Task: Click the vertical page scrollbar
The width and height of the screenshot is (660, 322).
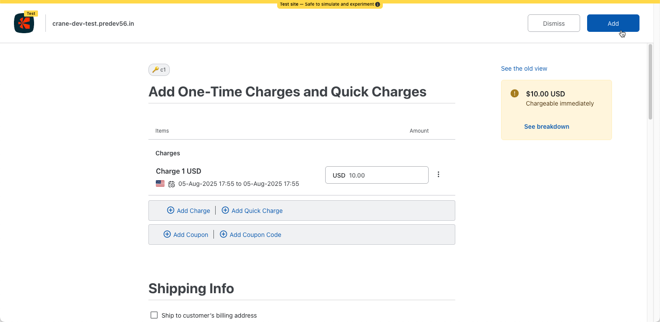Action: [x=650, y=83]
